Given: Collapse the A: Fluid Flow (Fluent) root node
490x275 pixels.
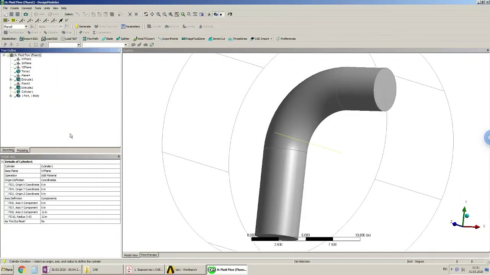Looking at the screenshot, I should pyautogui.click(x=4, y=55).
